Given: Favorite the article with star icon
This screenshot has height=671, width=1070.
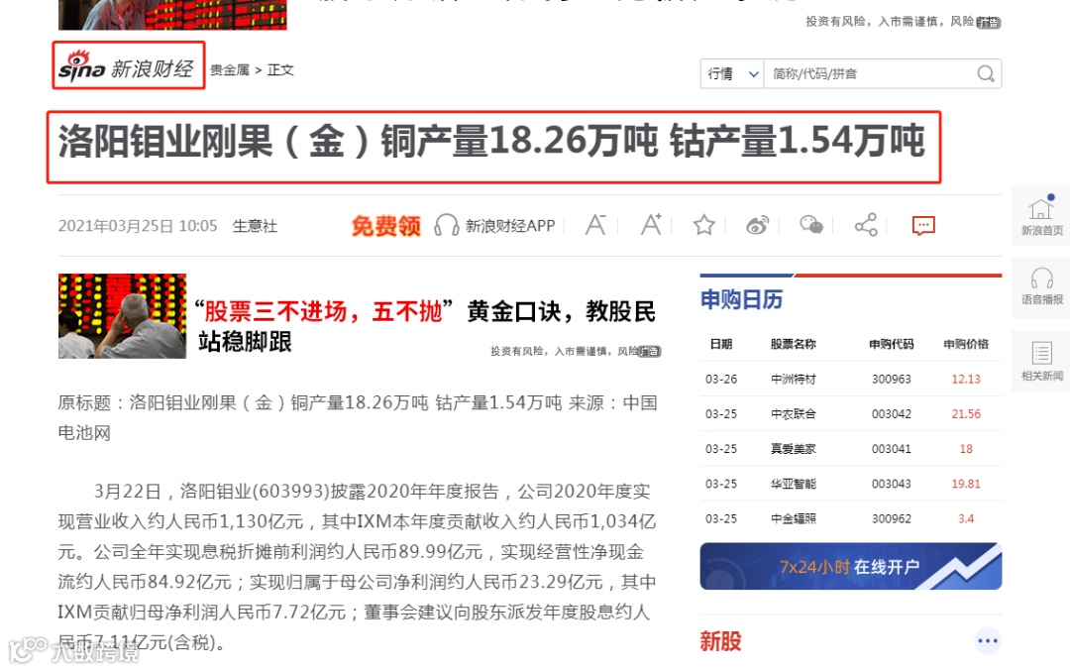Looking at the screenshot, I should coord(703,225).
